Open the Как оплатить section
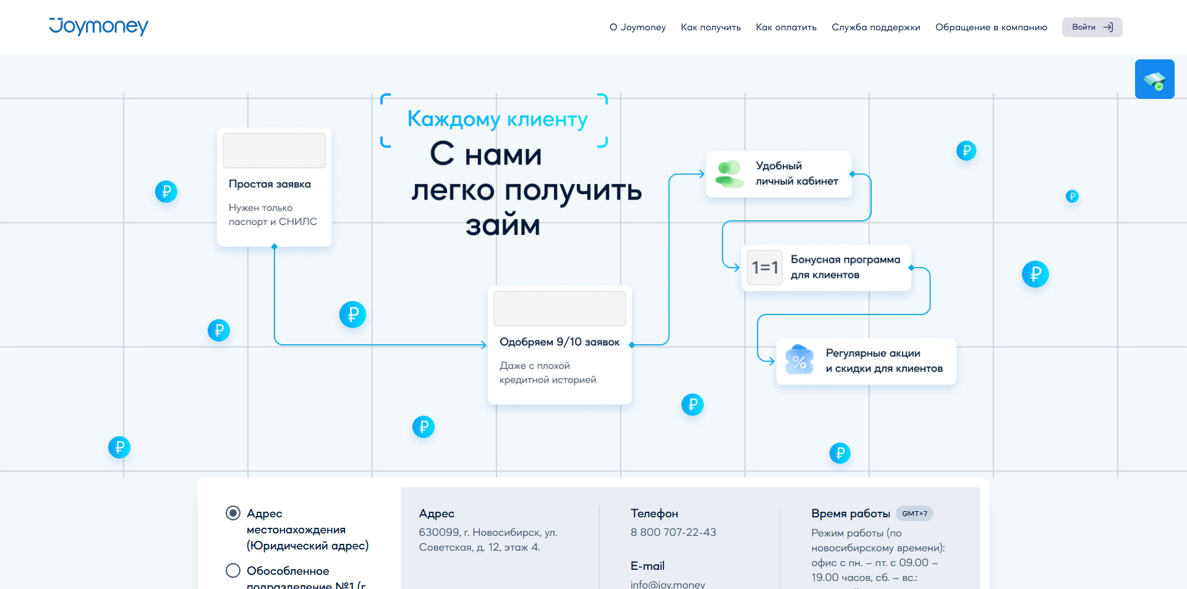Screen dimensions: 1187x589 click(786, 27)
